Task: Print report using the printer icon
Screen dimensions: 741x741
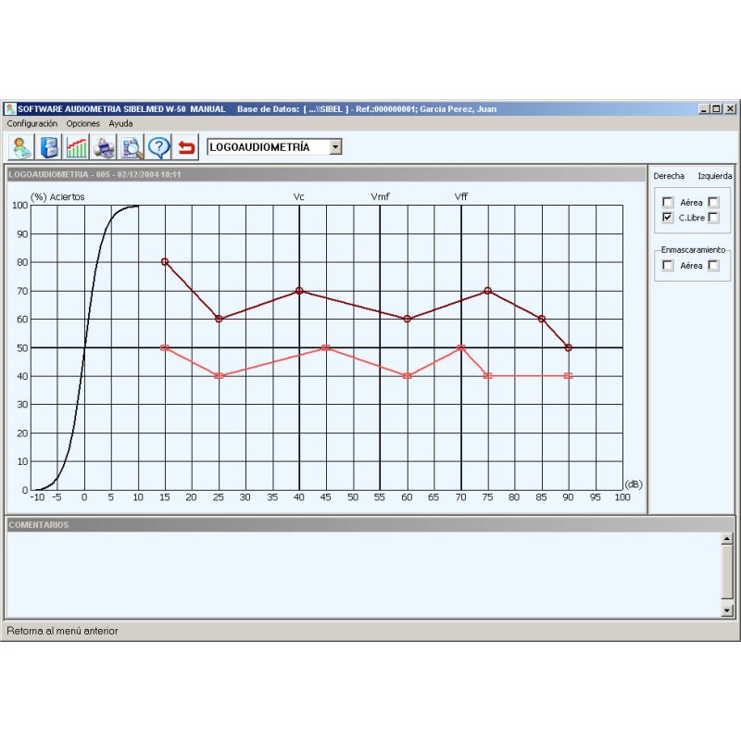Action: 105,147
